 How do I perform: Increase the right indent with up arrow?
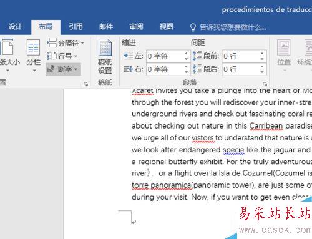pyautogui.click(x=187, y=67)
